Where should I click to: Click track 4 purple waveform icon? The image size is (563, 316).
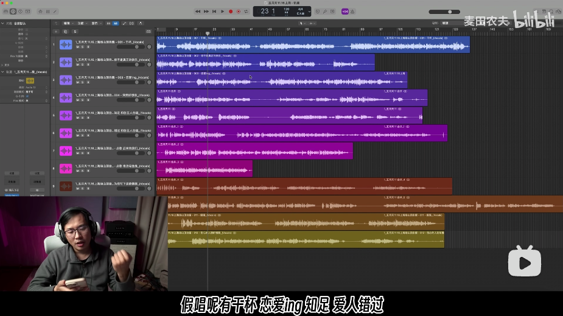(66, 97)
